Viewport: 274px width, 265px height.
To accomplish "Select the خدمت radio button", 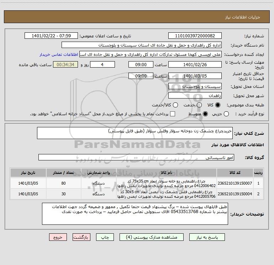I will 199,105.
